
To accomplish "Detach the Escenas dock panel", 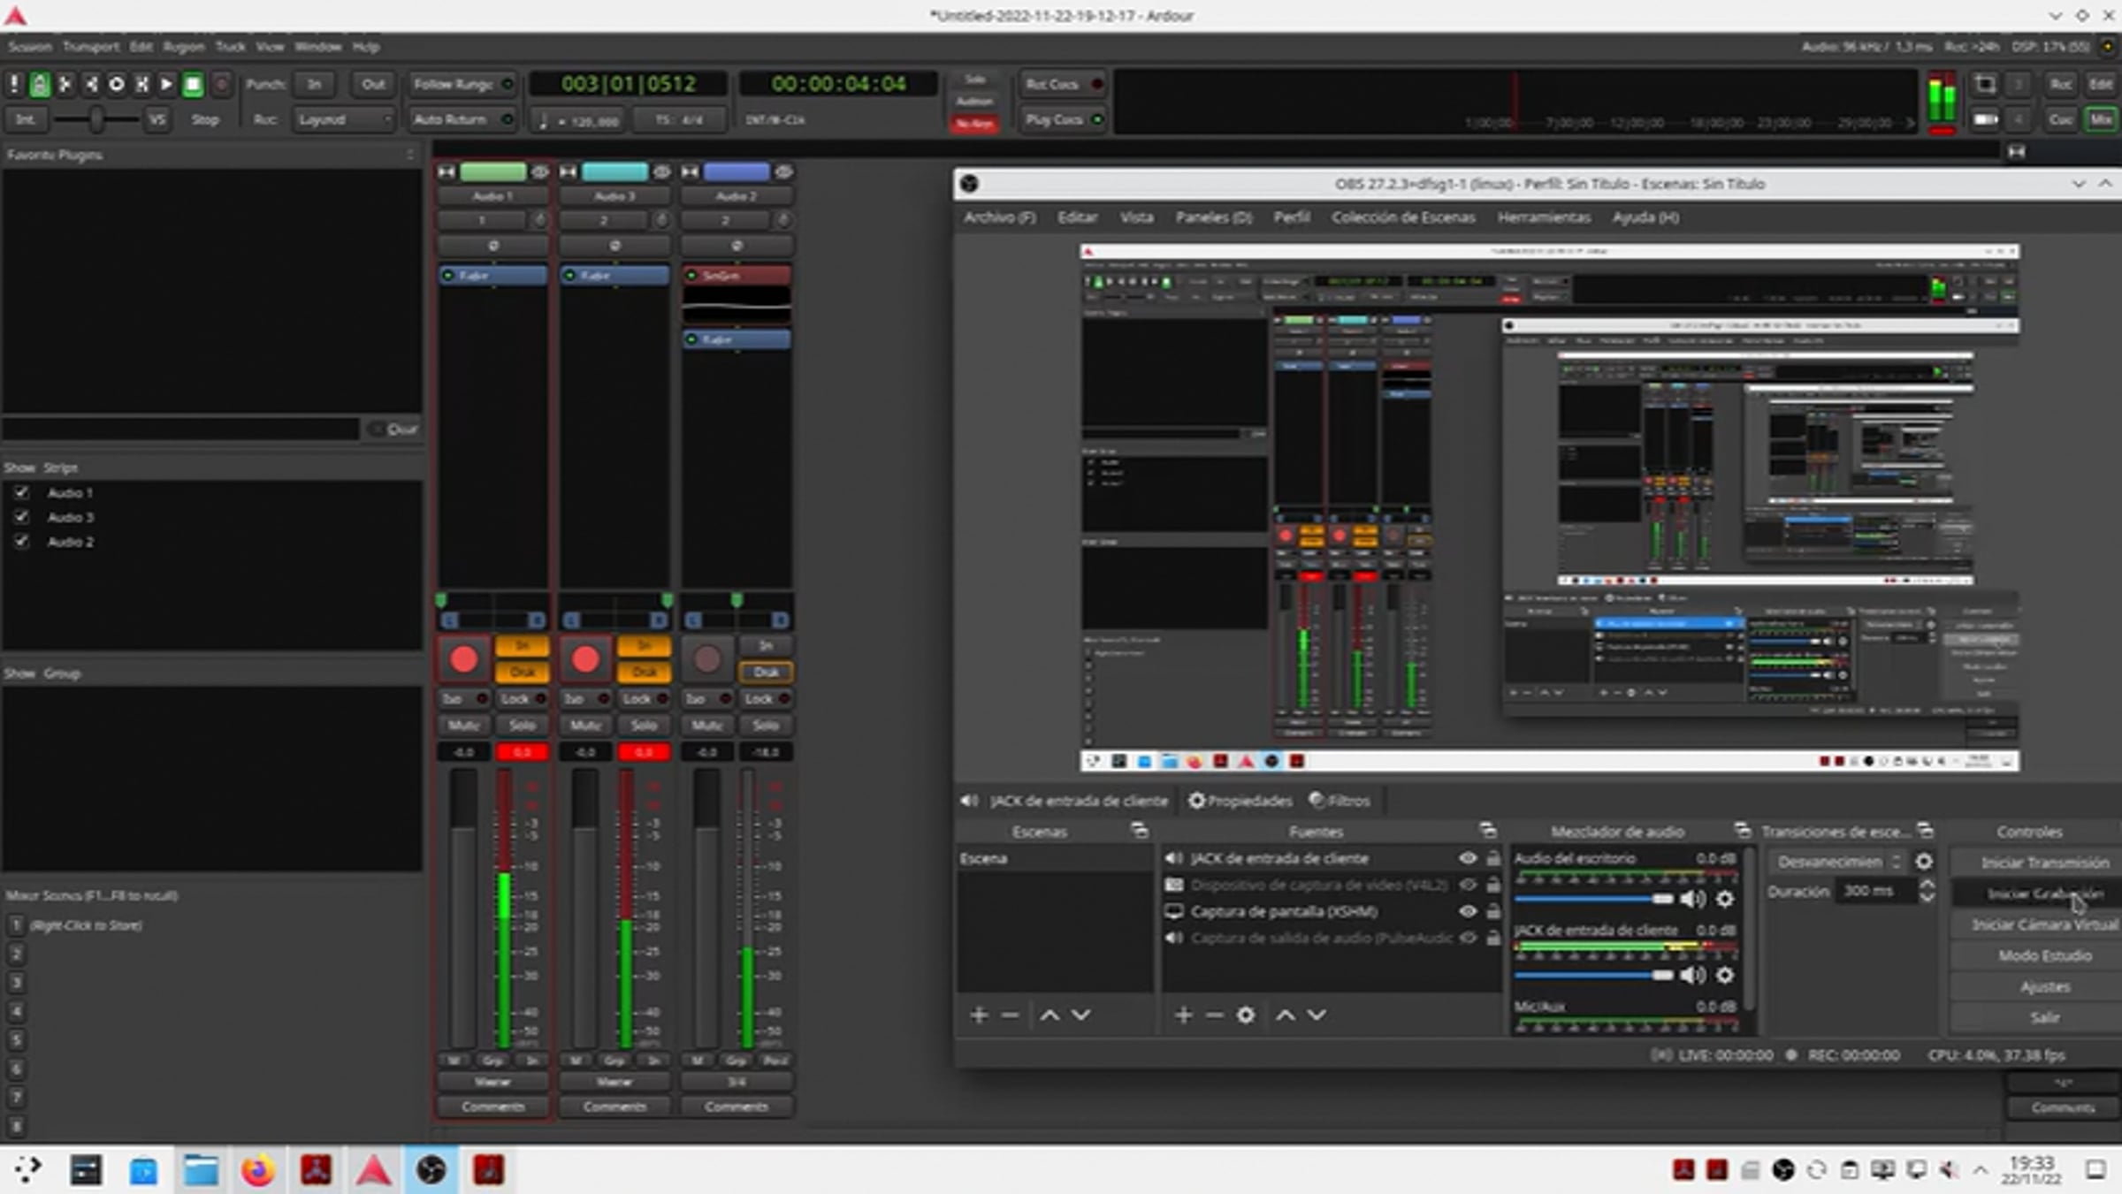I will click(x=1139, y=831).
